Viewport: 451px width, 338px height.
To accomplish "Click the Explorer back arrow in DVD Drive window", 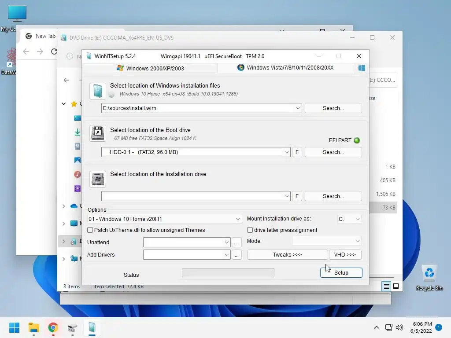I will click(67, 80).
